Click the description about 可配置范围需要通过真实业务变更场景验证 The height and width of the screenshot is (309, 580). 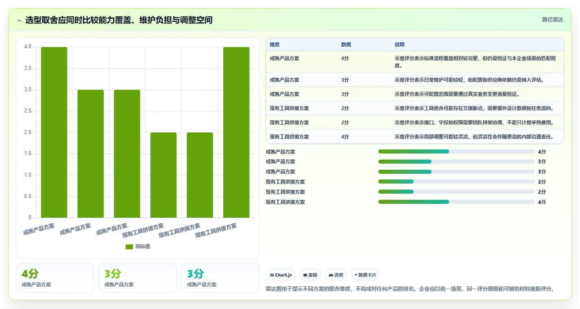[457, 94]
